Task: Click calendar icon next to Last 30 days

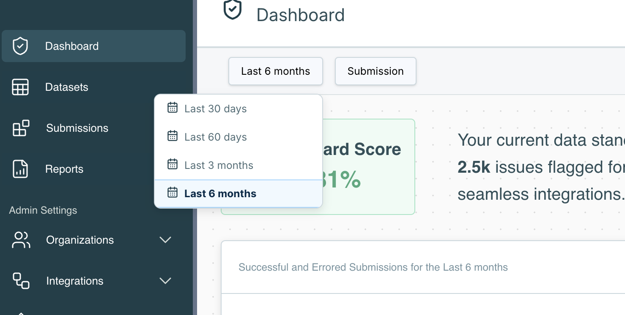Action: (x=173, y=108)
